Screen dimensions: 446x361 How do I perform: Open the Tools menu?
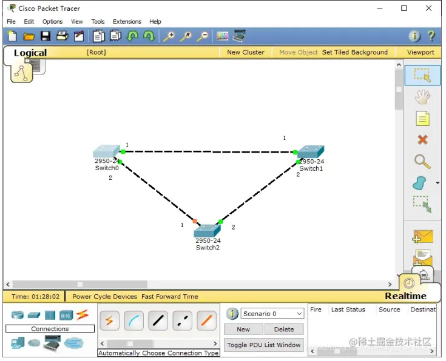(x=98, y=22)
